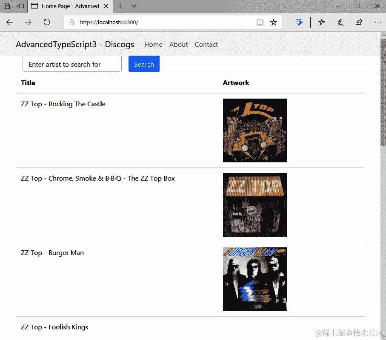Minimize the browser window
Image resolution: width=386 pixels, height=340 pixels.
coord(338,6)
